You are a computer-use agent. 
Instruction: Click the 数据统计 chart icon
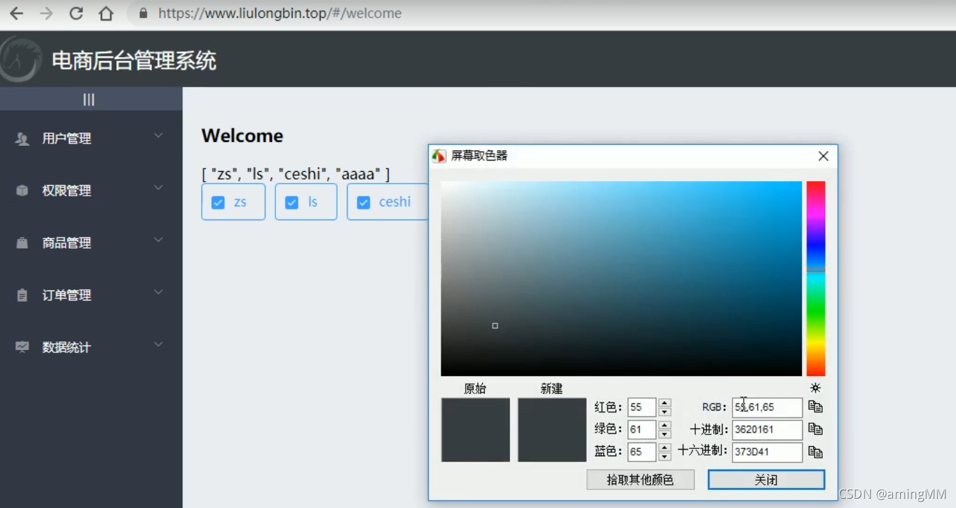23,348
